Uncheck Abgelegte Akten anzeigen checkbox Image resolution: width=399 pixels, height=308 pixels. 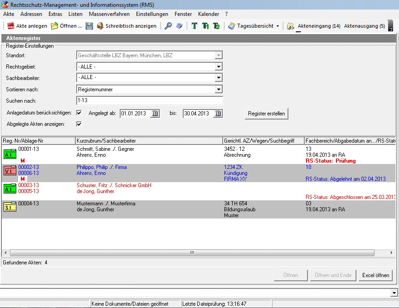[x=79, y=124]
